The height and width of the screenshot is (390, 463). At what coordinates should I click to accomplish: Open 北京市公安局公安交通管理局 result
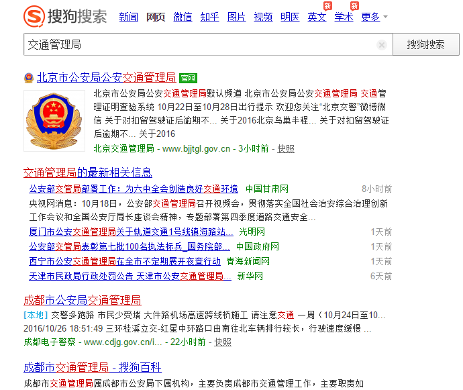pyautogui.click(x=106, y=78)
